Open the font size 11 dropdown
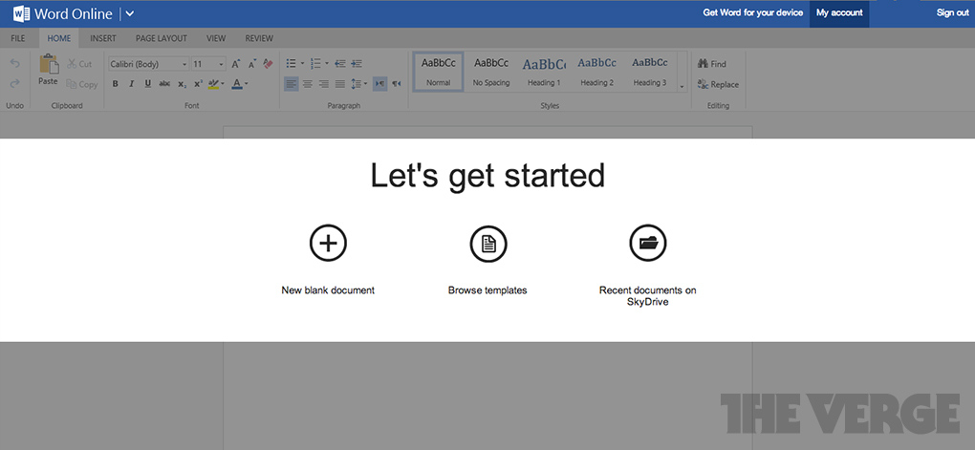The height and width of the screenshot is (450, 975). click(x=208, y=64)
